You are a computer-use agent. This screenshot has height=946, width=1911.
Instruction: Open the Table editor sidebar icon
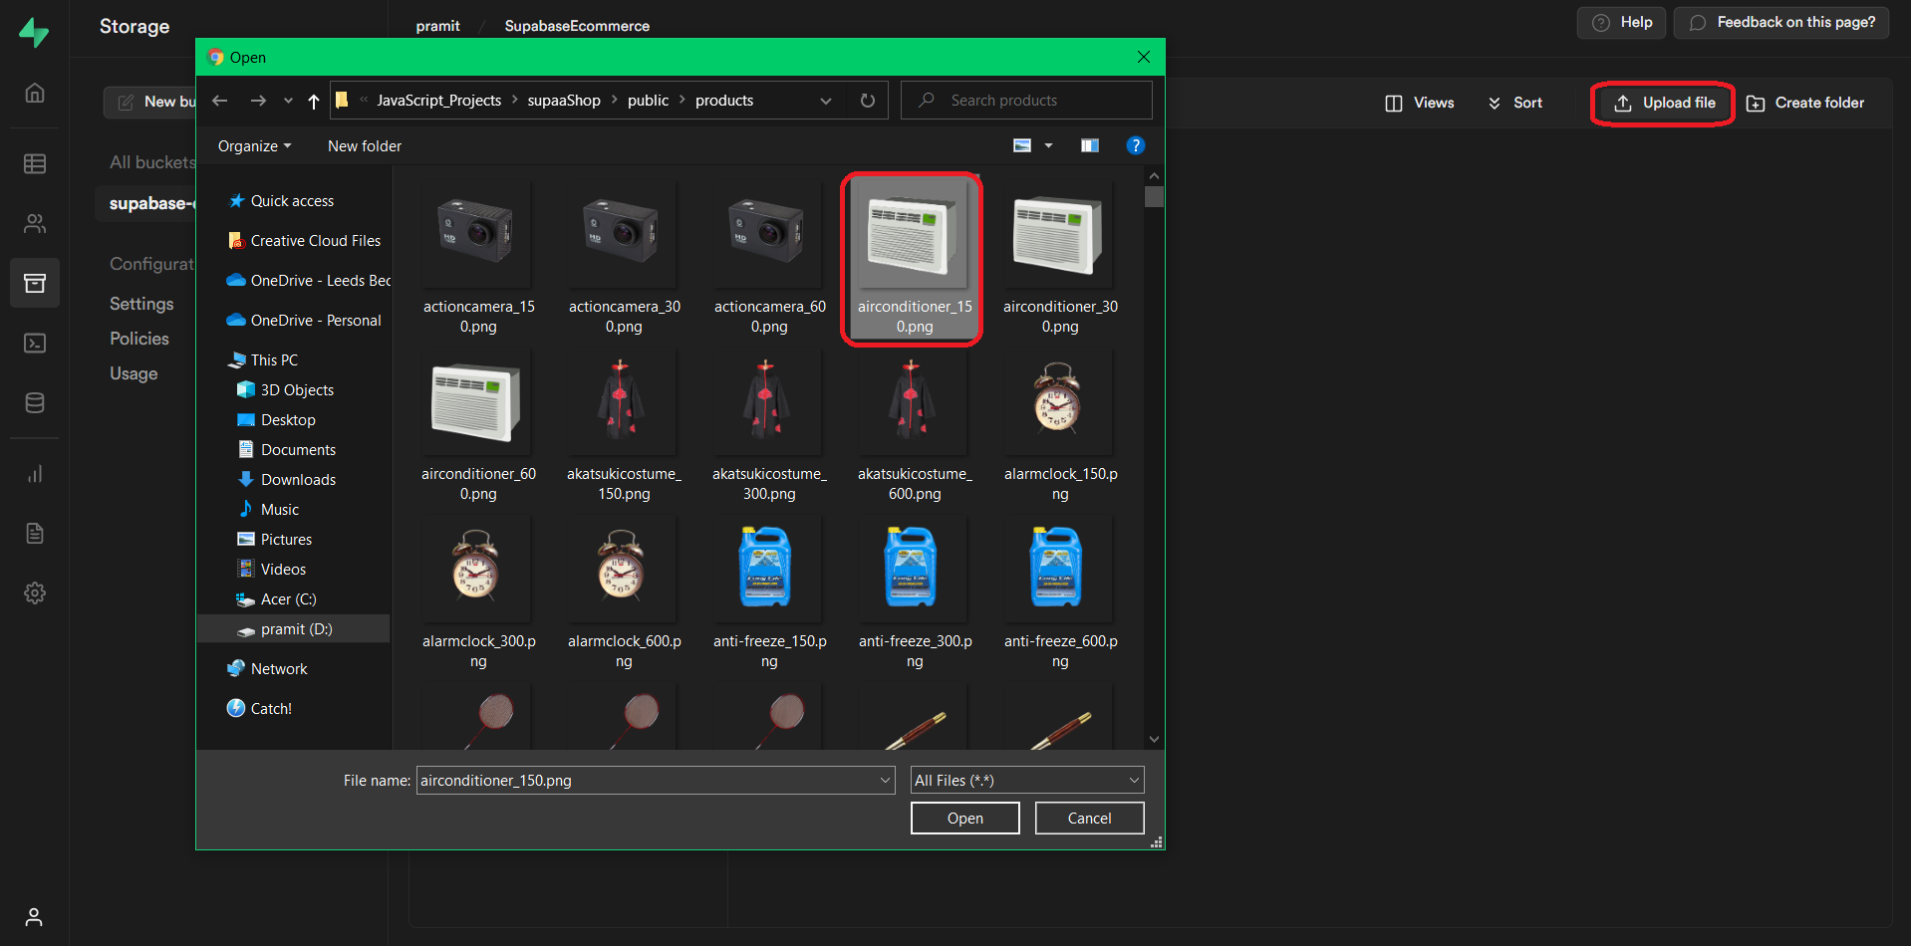(x=35, y=163)
